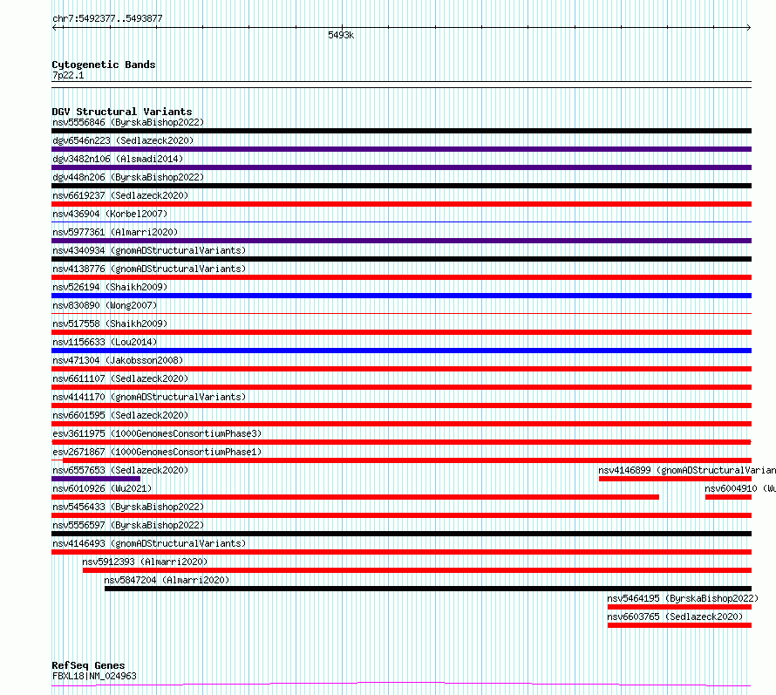776x695 pixels.
Task: Open the nsv6611107 (Sedlazeck2020) variant
Action: [x=120, y=378]
